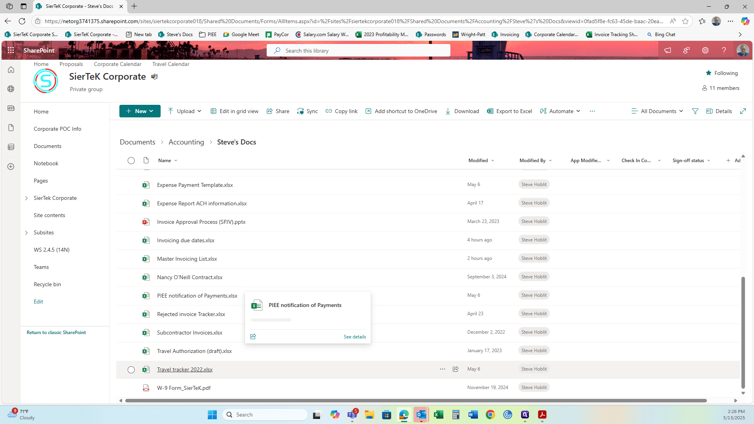Toggle the Details pane button
The image size is (754, 424).
719,111
